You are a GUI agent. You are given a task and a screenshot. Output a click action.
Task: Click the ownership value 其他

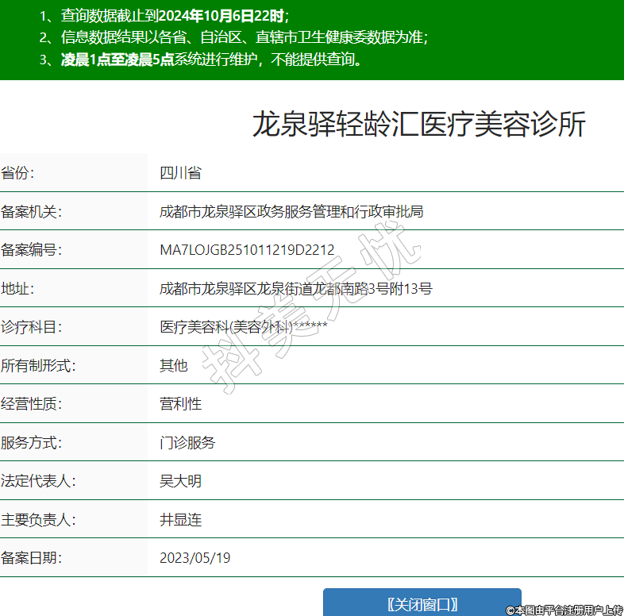(173, 365)
